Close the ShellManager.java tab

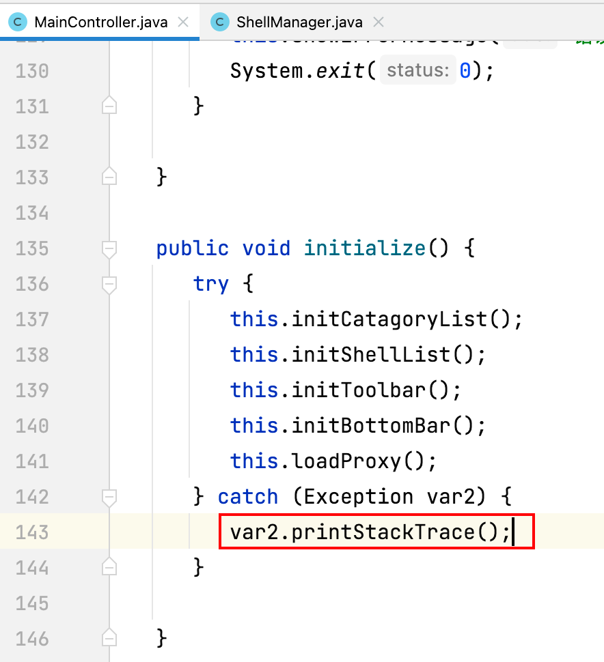pos(378,21)
